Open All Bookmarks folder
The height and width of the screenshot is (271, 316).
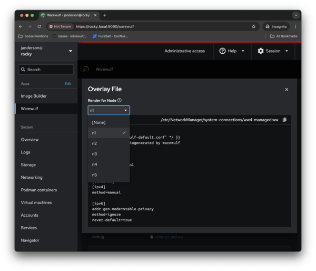point(284,36)
